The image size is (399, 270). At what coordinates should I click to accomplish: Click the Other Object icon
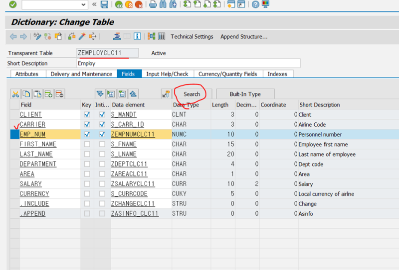(58, 36)
